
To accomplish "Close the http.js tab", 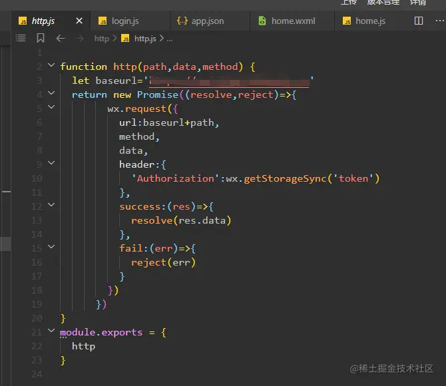I will 79,21.
